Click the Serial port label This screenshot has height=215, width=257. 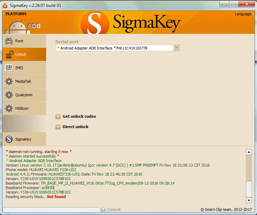pos(67,42)
